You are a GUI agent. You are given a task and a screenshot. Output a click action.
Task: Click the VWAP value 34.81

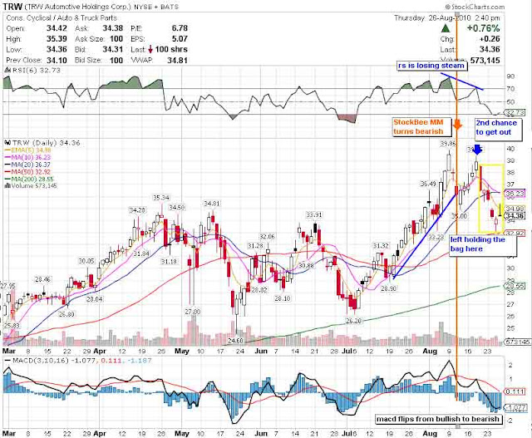coord(177,60)
